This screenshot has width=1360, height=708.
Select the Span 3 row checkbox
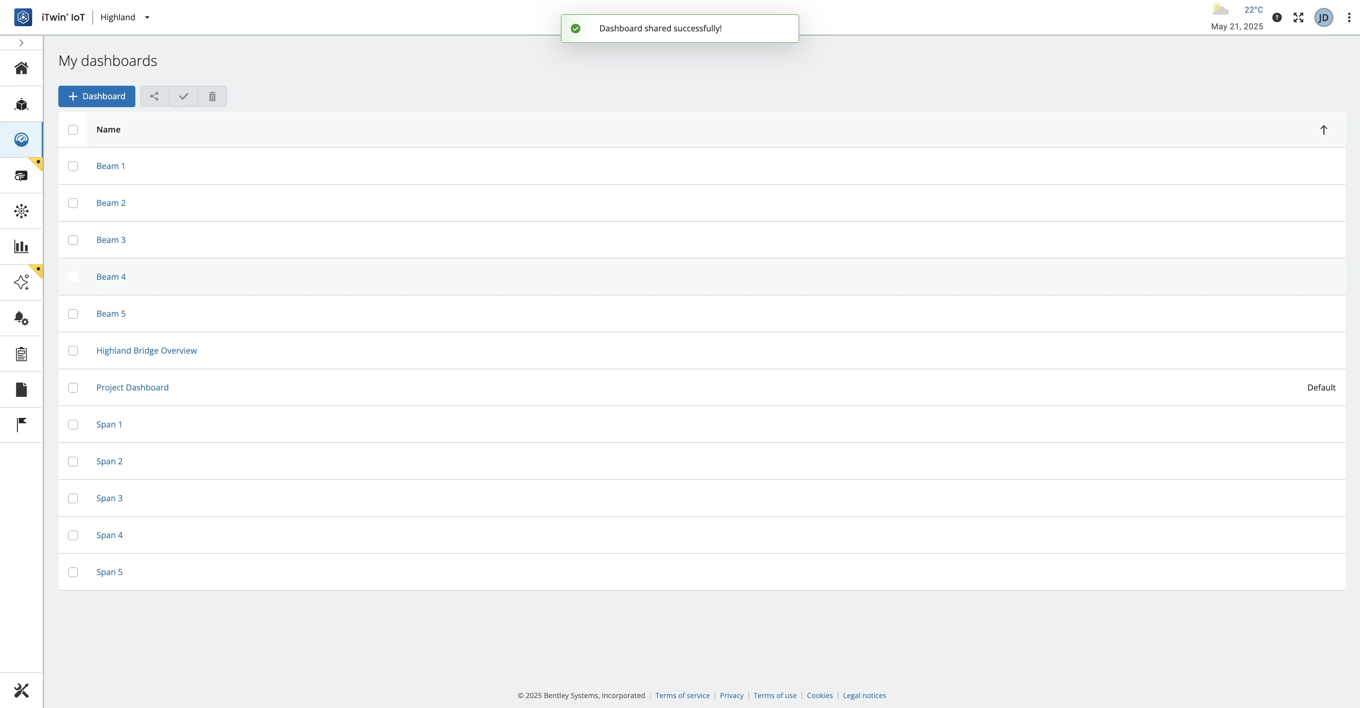point(73,498)
